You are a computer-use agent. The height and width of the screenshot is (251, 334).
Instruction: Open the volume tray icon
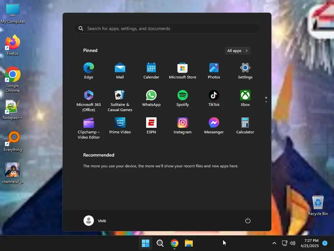(x=293, y=243)
